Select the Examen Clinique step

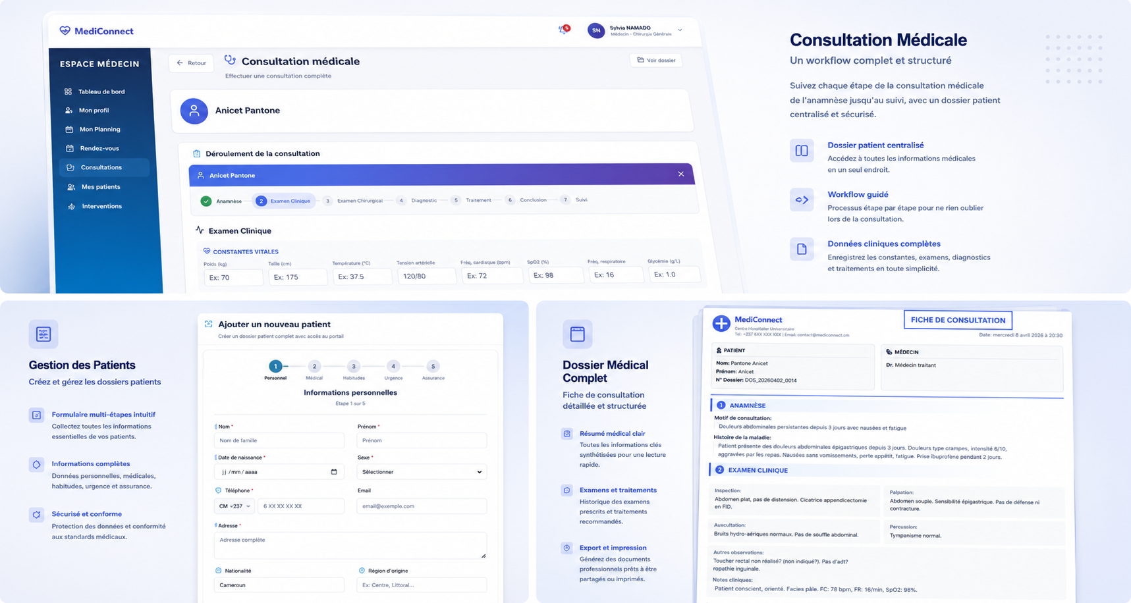[283, 201]
